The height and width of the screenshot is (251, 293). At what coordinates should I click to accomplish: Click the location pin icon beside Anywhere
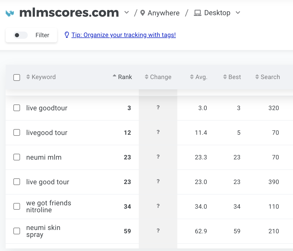(x=143, y=13)
